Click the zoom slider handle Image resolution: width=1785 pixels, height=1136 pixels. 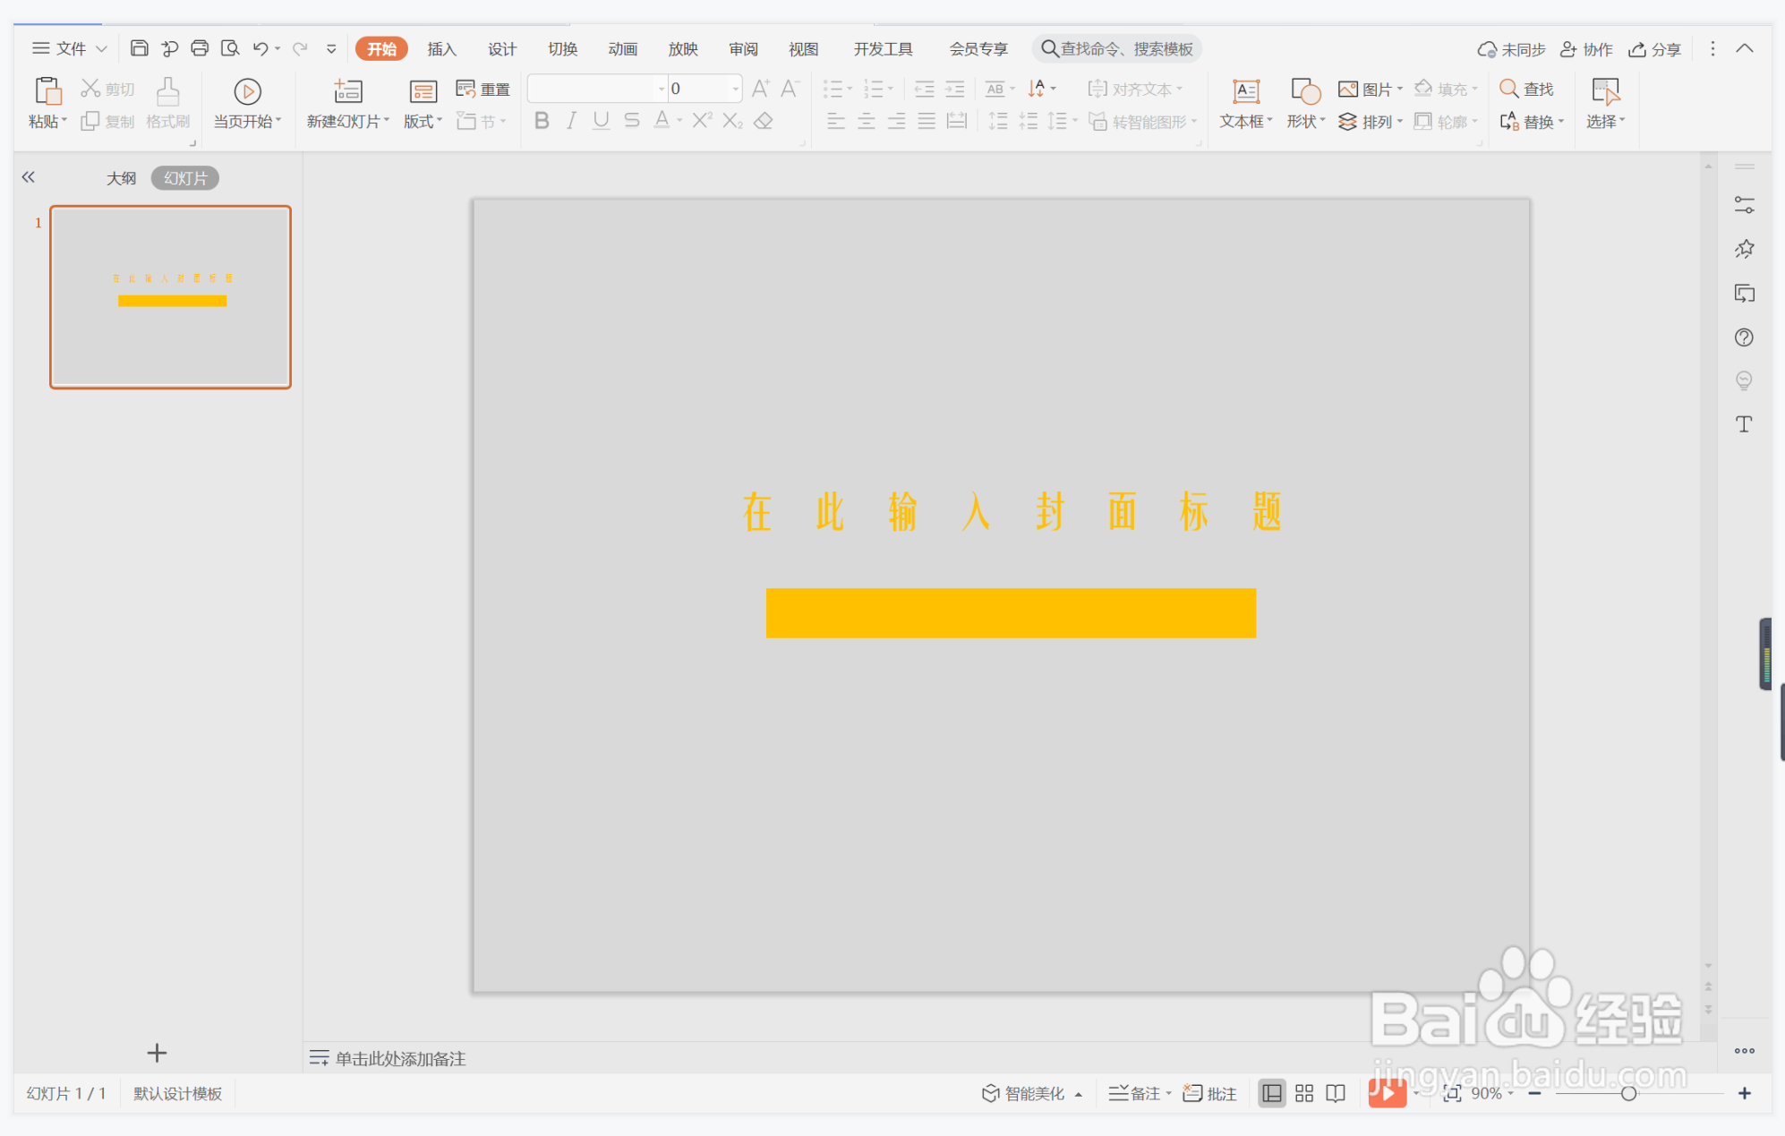pos(1628,1093)
